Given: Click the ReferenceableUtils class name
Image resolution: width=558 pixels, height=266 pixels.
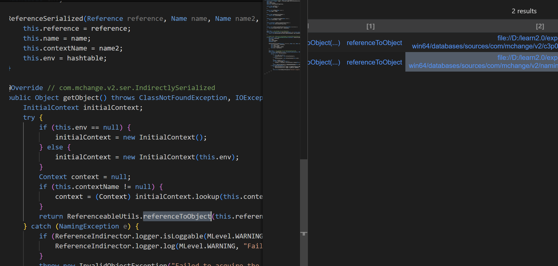Looking at the screenshot, I should (103, 216).
